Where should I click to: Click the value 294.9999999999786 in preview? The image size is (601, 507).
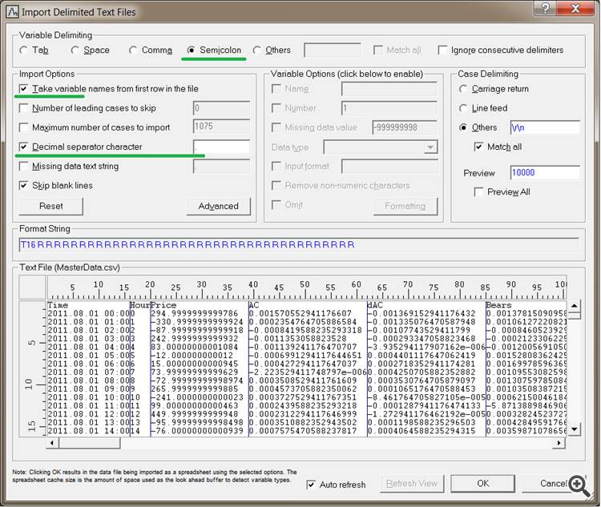point(195,313)
